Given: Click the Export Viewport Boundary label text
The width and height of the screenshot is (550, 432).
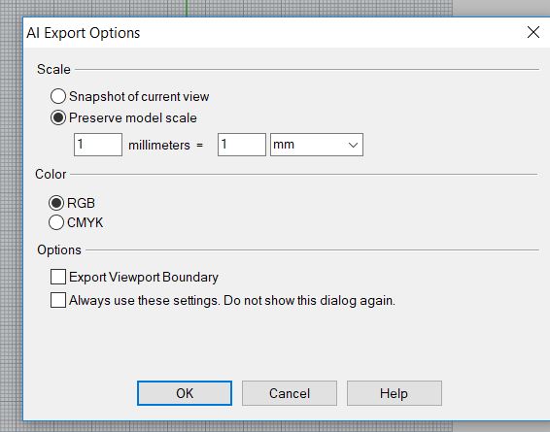Looking at the screenshot, I should [144, 277].
